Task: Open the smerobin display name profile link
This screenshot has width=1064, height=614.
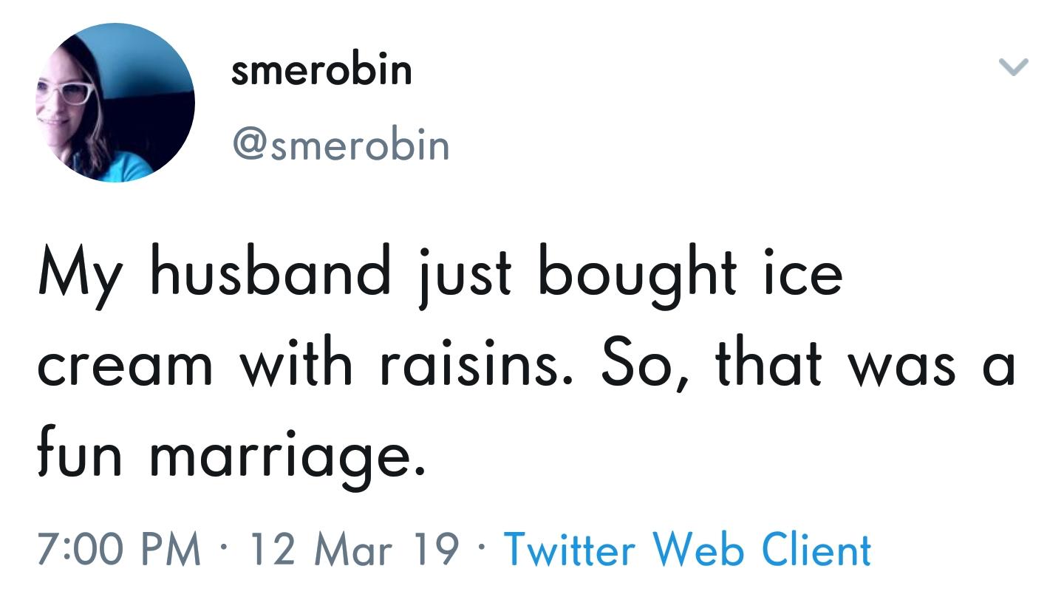Action: 321,71
